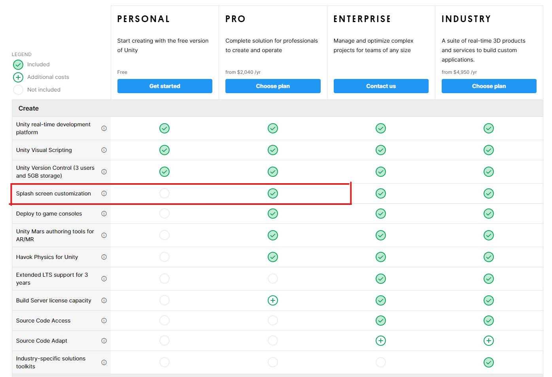Open info icon next to Havok Physics
Screen dimensions: 552x377
(x=104, y=257)
